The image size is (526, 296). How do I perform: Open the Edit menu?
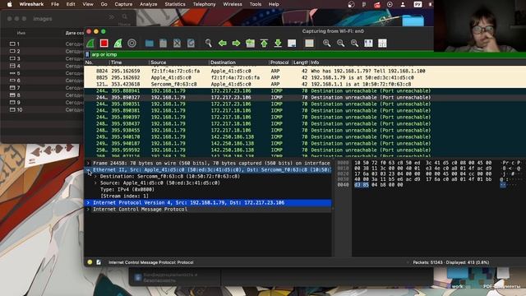pos(71,4)
